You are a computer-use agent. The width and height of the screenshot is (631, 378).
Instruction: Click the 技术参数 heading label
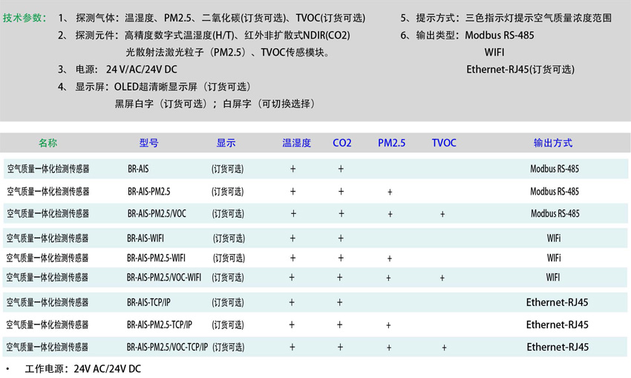point(24,18)
